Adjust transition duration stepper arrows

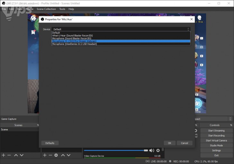[x=196, y=135]
